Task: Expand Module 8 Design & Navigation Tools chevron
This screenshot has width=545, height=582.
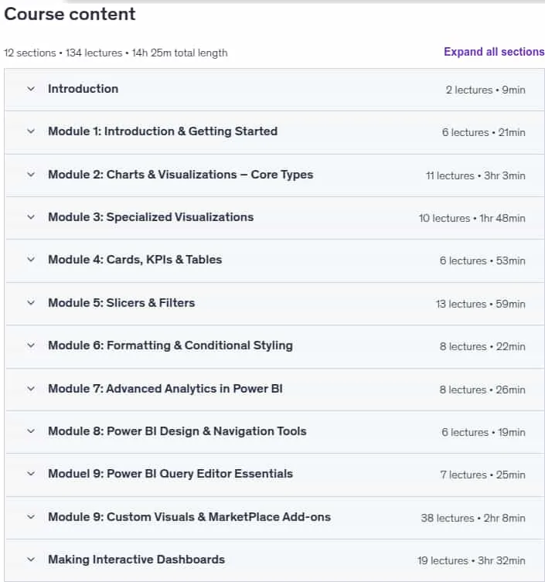Action: click(31, 431)
